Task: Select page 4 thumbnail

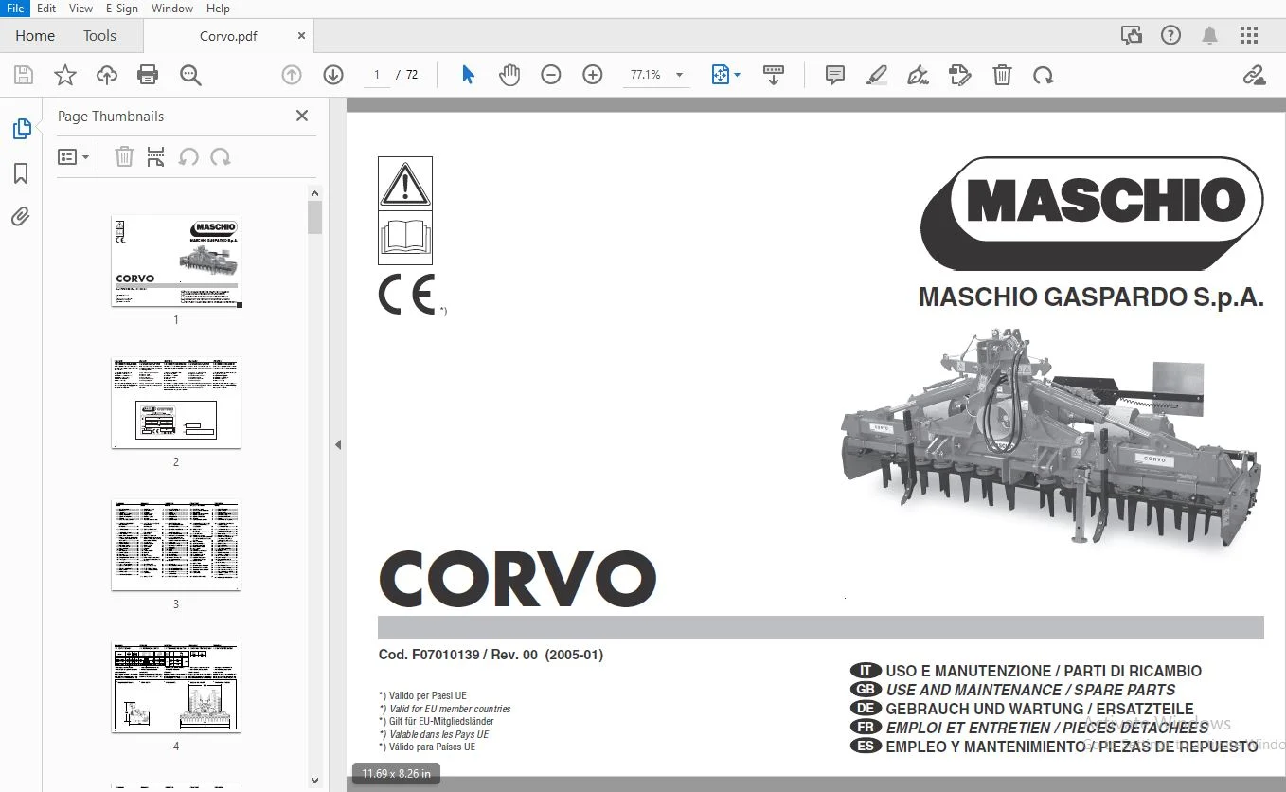Action: [176, 687]
